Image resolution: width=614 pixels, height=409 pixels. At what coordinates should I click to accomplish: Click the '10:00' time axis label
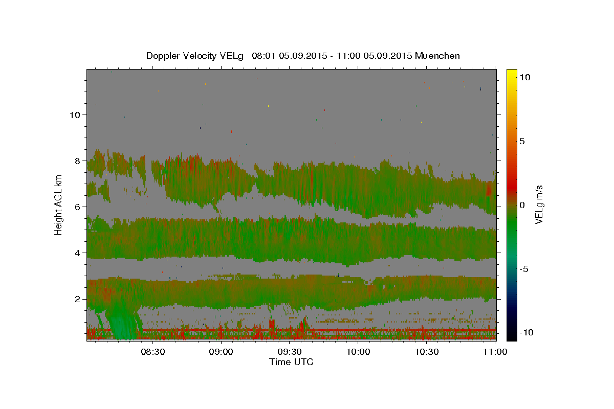[x=358, y=352]
